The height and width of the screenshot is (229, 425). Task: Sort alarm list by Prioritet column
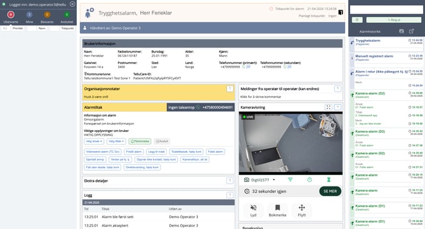[x=18, y=28]
